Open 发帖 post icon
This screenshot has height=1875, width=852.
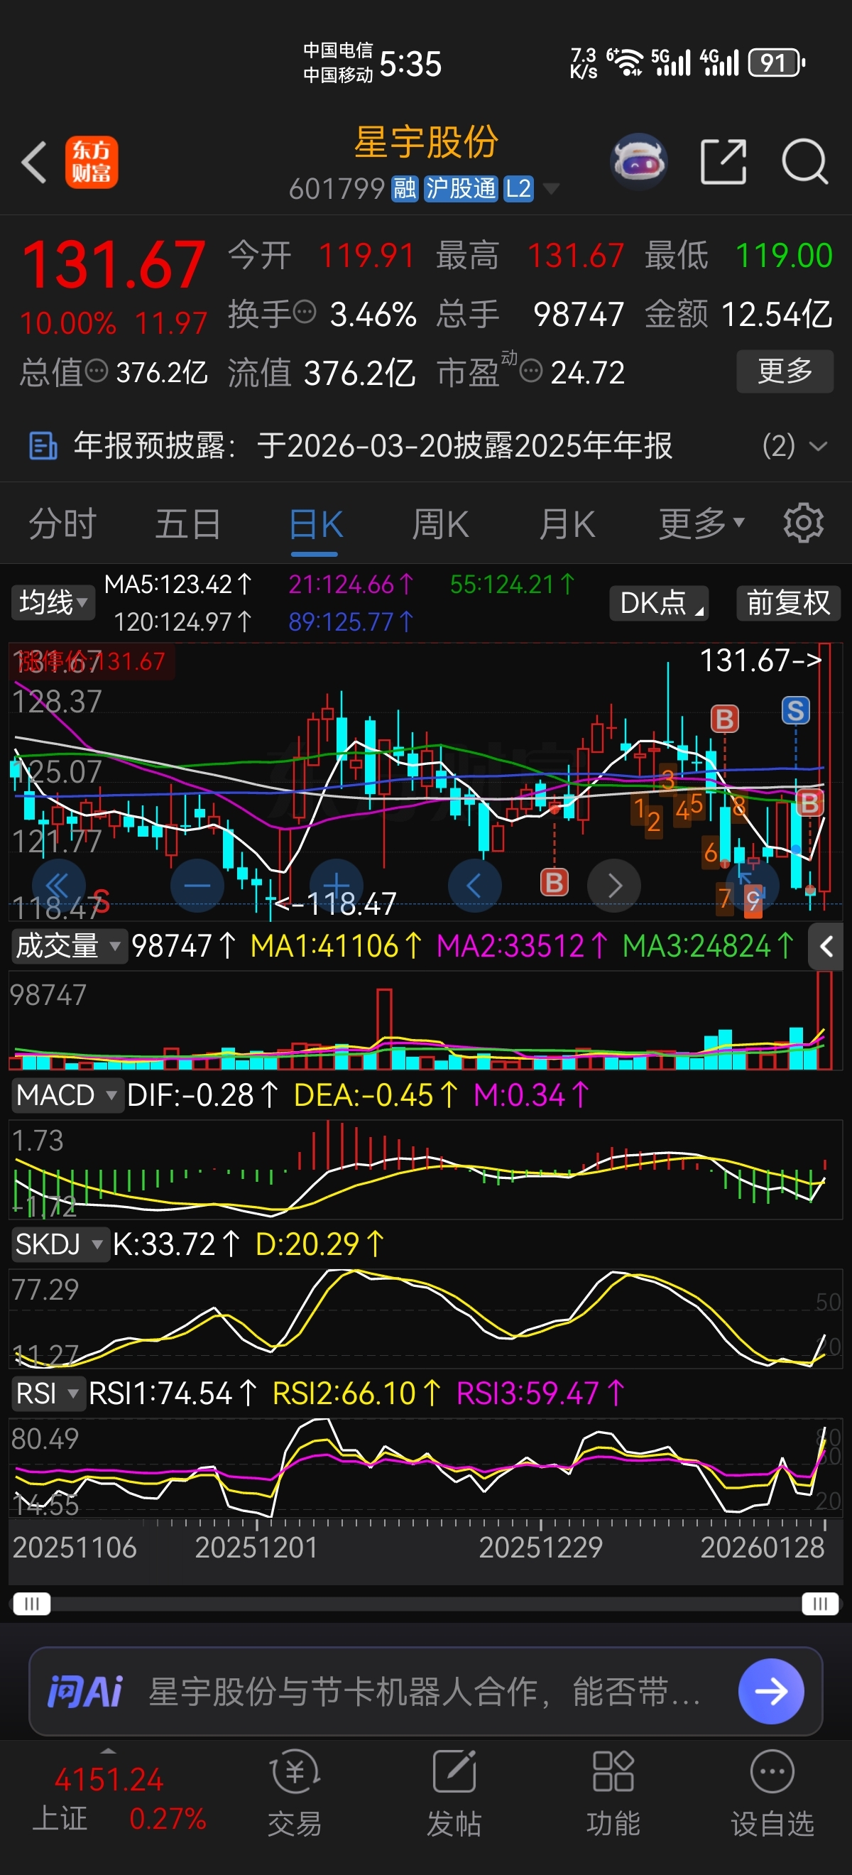[x=454, y=1793]
